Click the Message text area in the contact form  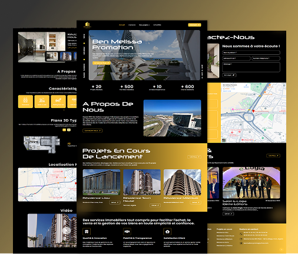coord(251,67)
